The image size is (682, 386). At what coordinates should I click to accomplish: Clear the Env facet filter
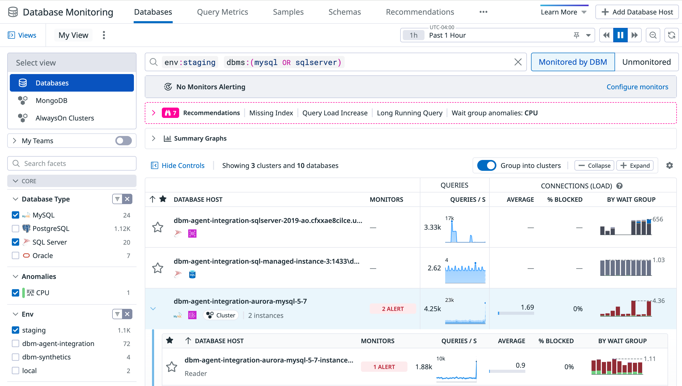click(x=127, y=314)
